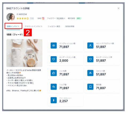128x114 pixels.
Task: Click the star rating row
Action: point(23,18)
